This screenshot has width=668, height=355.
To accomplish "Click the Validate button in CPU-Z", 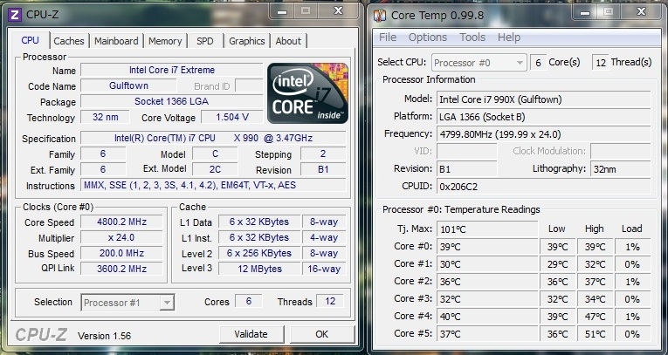I will [251, 334].
